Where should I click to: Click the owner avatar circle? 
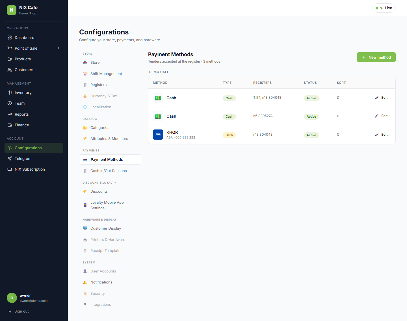pos(12,298)
